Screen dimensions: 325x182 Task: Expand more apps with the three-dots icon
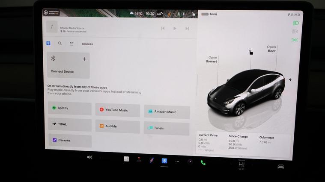click(x=177, y=161)
